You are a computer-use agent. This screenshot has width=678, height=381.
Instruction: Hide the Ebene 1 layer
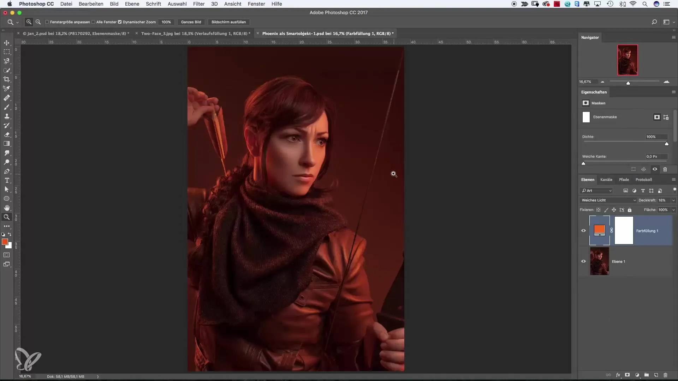coord(583,261)
